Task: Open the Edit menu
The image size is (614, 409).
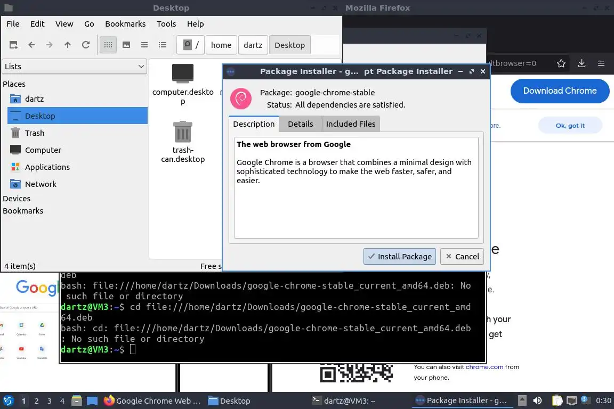Action: (37, 24)
